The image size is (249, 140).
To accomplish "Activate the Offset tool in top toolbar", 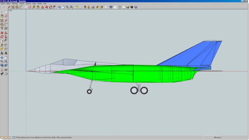I will point(54,7).
